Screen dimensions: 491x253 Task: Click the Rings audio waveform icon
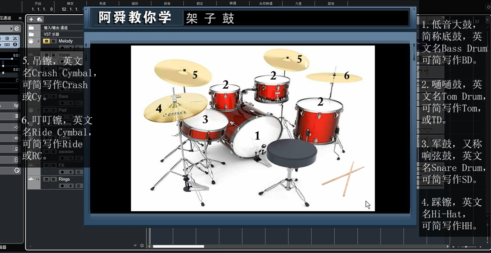31,179
